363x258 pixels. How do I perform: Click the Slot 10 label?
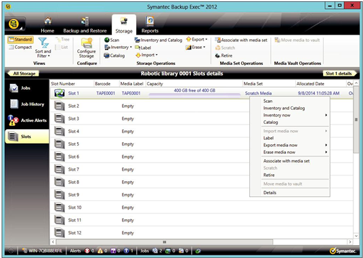(x=74, y=208)
